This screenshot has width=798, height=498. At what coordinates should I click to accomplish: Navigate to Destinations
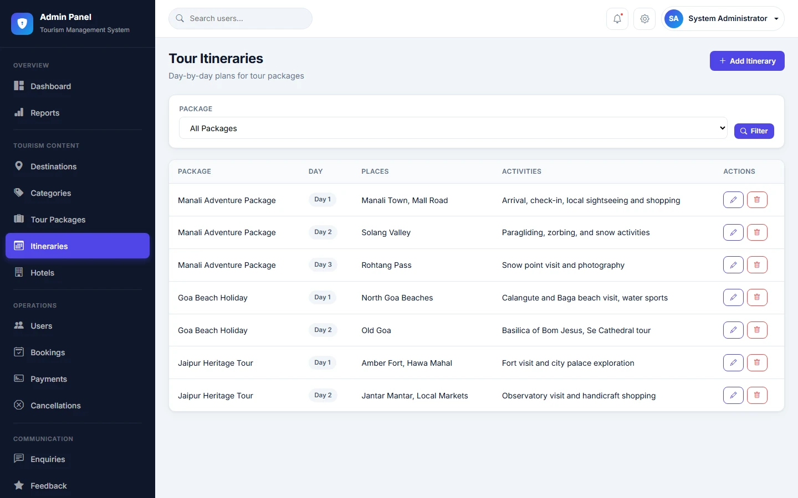coord(78,167)
